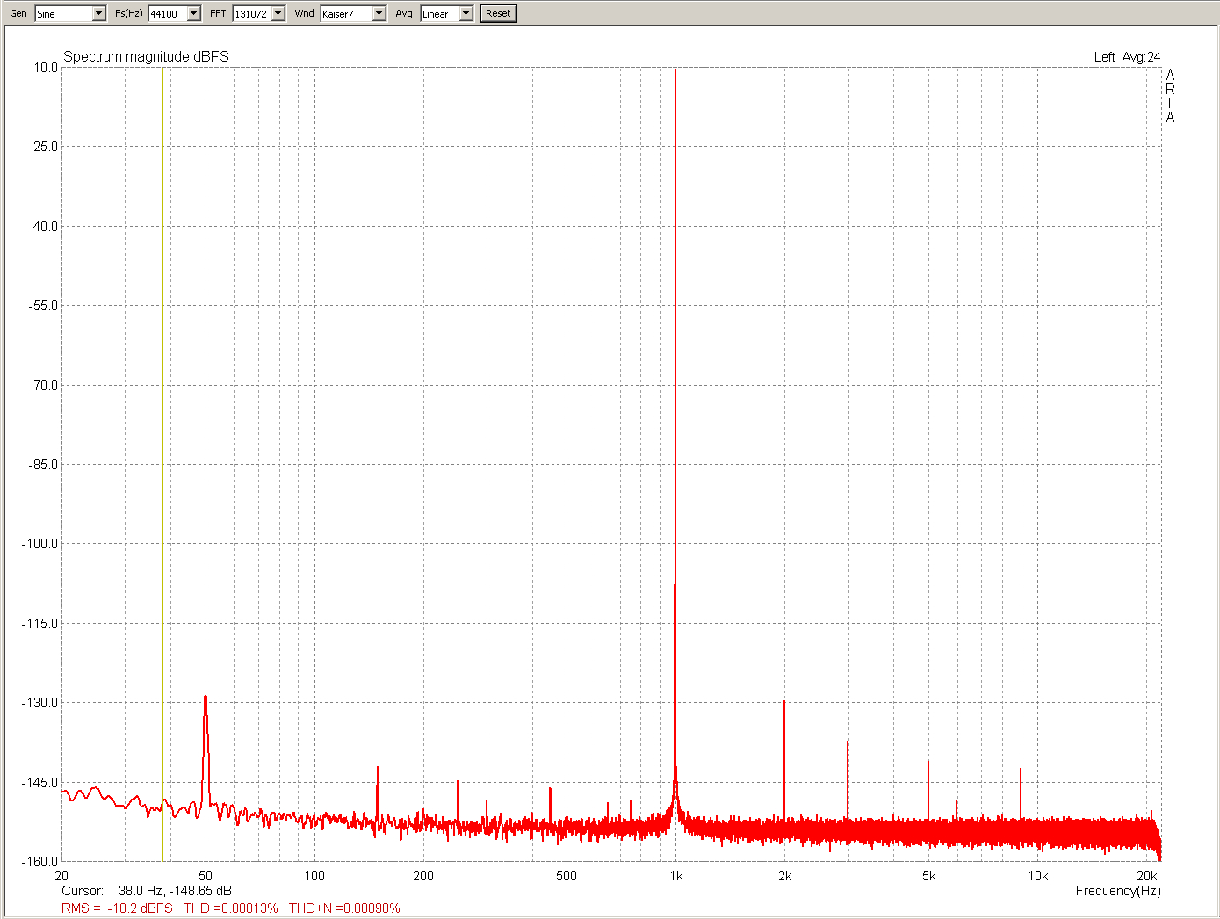Image resolution: width=1220 pixels, height=919 pixels.
Task: Click the 100 frequency axis label
Action: tap(314, 876)
